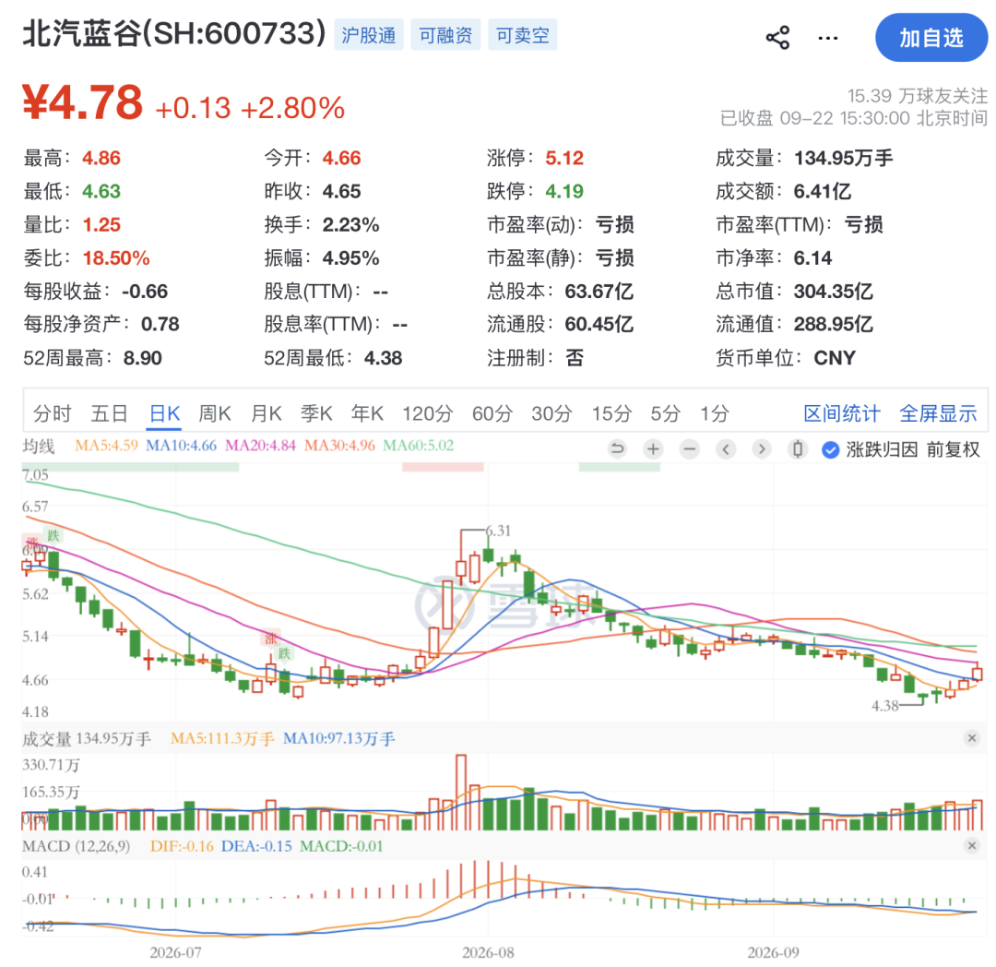Open the 均线 moving average settings
This screenshot has width=996, height=967.
(x=39, y=446)
